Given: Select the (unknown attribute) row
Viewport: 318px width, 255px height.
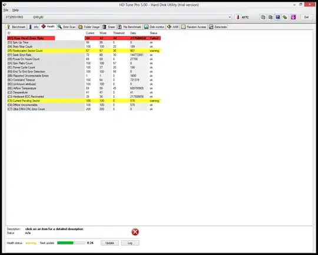Looking at the screenshot, I should tap(84, 84).
